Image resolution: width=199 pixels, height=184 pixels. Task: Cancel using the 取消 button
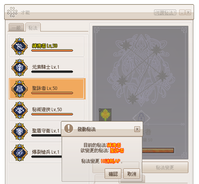click(132, 174)
